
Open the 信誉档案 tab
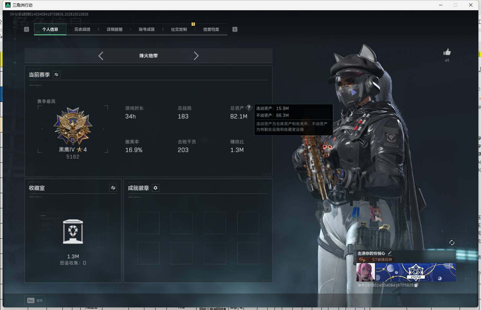(x=211, y=29)
